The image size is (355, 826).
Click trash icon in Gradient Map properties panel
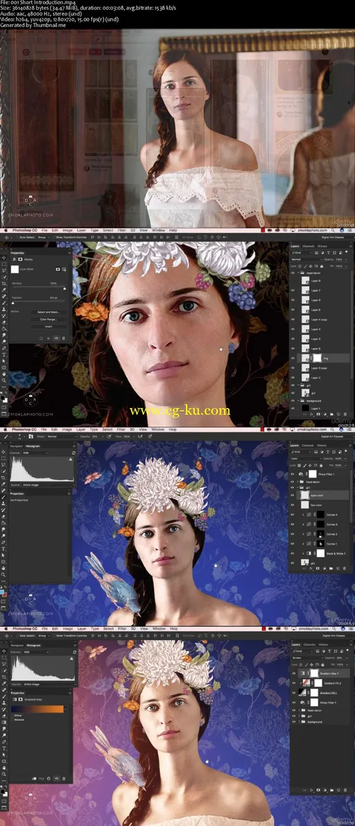pos(64,778)
